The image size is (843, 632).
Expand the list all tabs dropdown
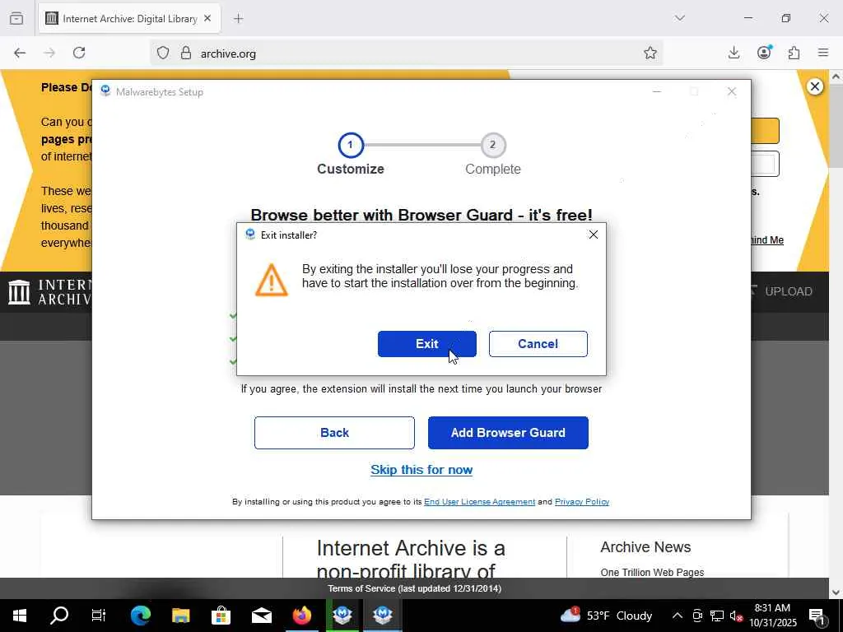pos(679,18)
